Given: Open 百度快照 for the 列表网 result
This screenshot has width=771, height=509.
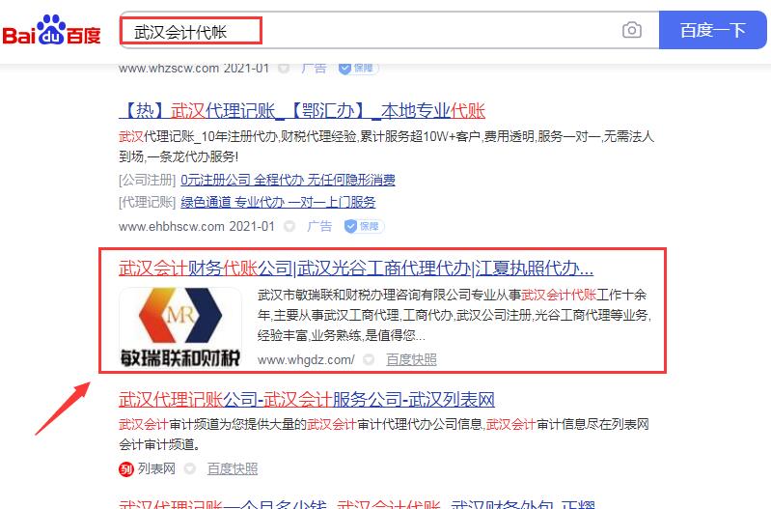Looking at the screenshot, I should click(x=233, y=468).
